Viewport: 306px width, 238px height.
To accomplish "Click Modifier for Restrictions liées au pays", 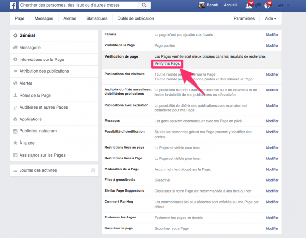I will tap(272, 148).
